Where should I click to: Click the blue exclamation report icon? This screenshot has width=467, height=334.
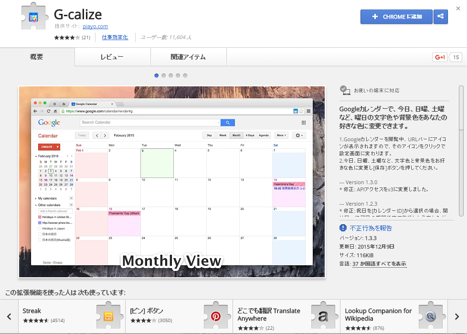(x=343, y=228)
